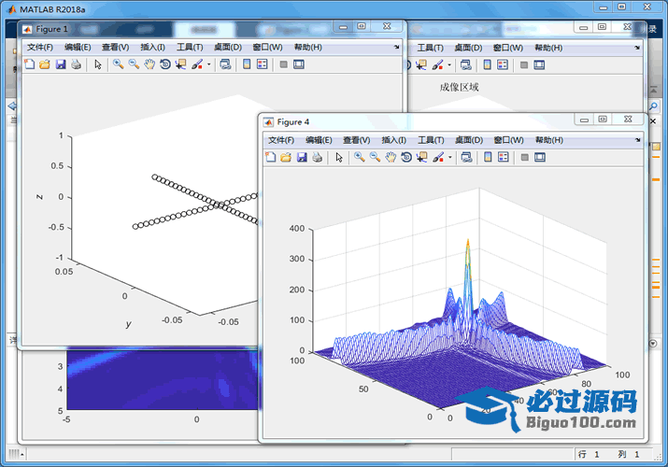The width and height of the screenshot is (668, 467).
Task: Open 文件(F) menu in Figure 1
Action: click(40, 47)
